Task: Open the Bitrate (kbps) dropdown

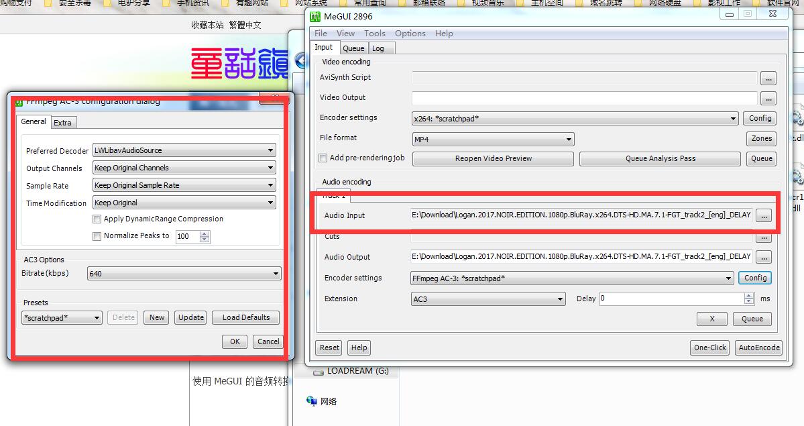Action: point(276,274)
